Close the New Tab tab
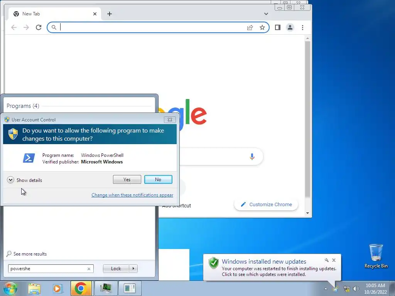Screen dimensions: 395x296 [95, 14]
